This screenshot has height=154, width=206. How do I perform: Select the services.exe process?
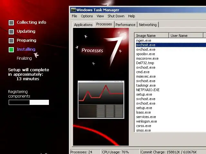click(x=146, y=117)
